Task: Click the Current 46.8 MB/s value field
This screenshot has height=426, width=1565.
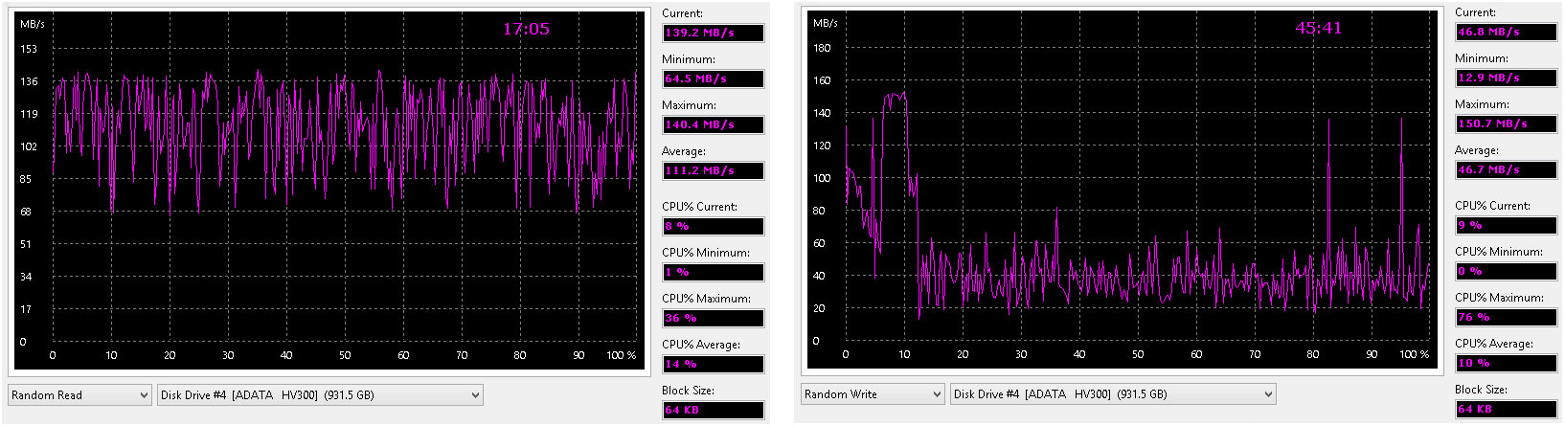Action: 1506,33
